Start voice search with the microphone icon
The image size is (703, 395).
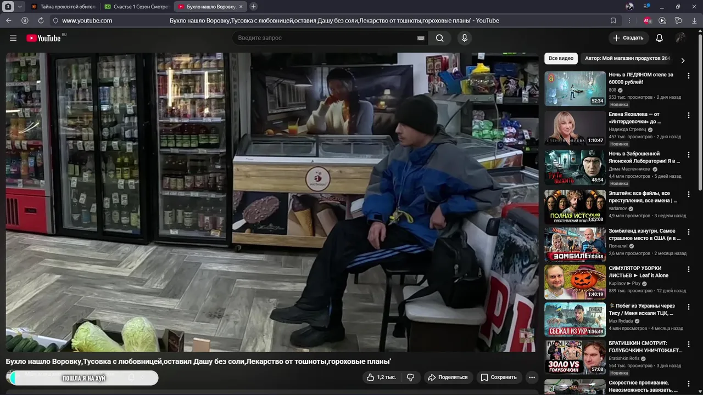pos(465,38)
